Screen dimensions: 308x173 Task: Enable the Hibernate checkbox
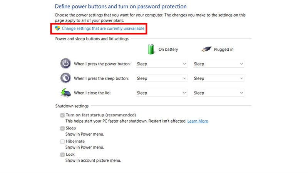tap(62, 141)
